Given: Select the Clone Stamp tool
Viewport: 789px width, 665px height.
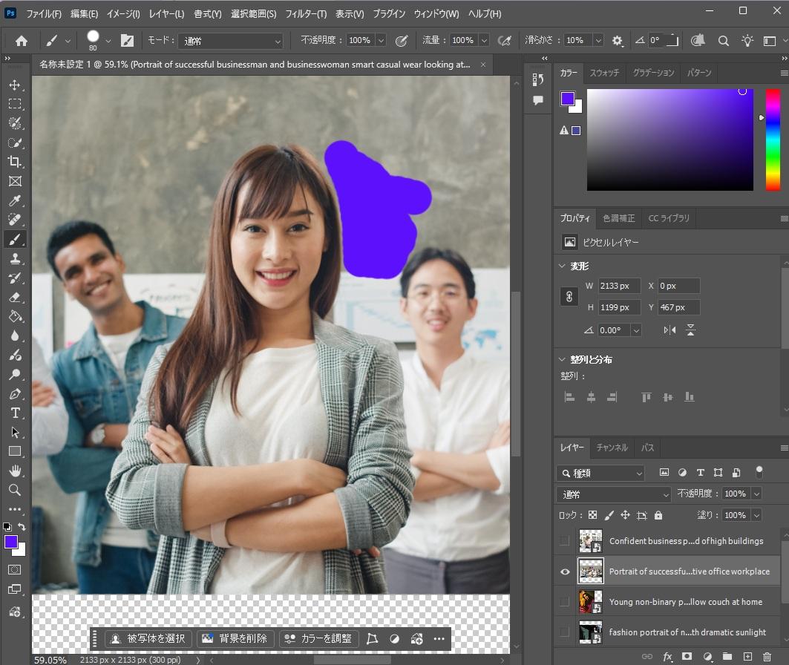Looking at the screenshot, I should pyautogui.click(x=15, y=258).
